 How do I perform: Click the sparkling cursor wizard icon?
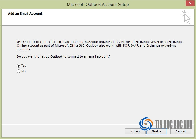point(185,17)
